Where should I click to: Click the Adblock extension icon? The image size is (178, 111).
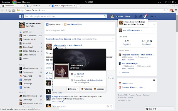[x=172, y=10]
